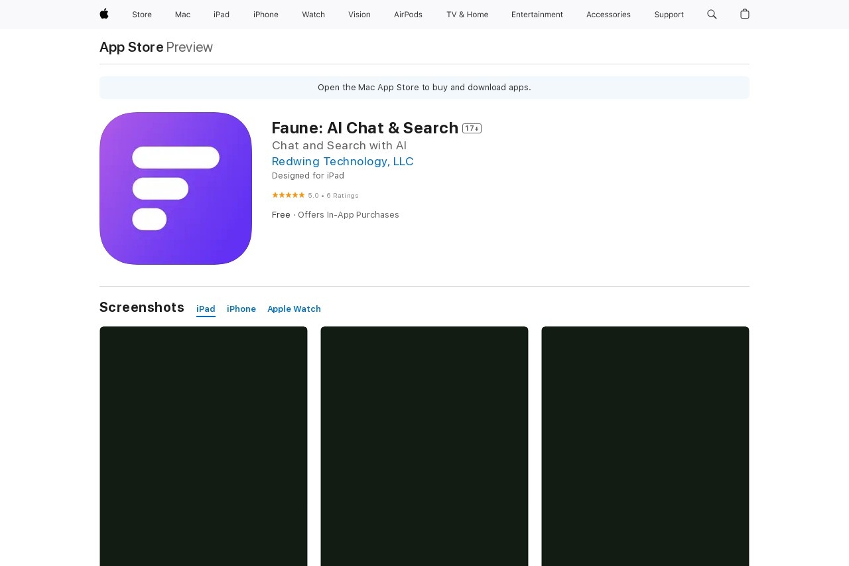Viewport: 849px width, 566px height.
Task: Select the iPad screenshots tab
Action: [206, 309]
